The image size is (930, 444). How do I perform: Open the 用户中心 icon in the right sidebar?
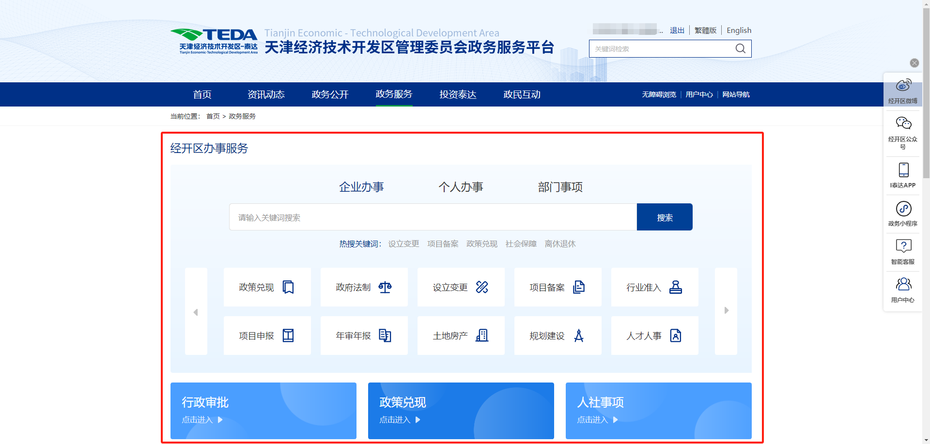903,284
